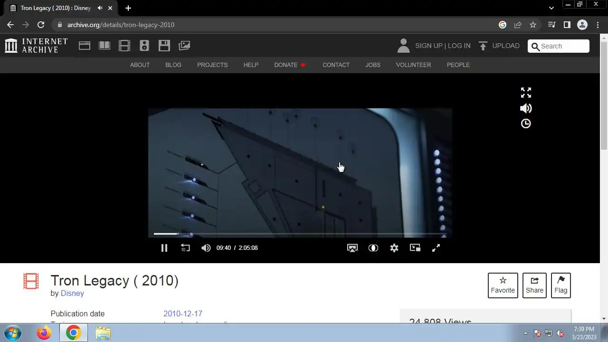Open the VOLUNTEER menu item
Viewport: 608px width, 342px height.
tap(413, 65)
